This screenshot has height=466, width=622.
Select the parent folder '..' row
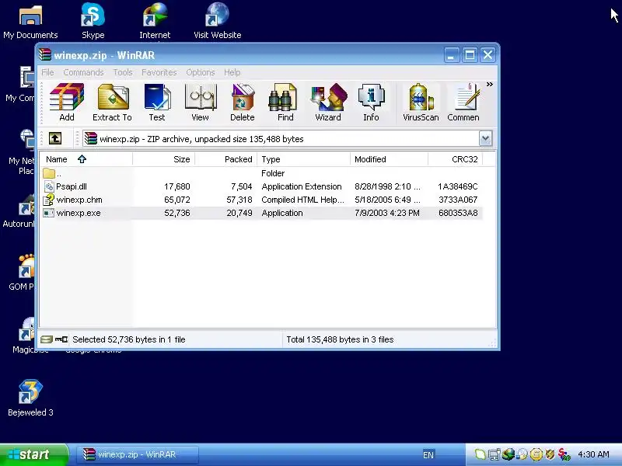click(x=262, y=173)
